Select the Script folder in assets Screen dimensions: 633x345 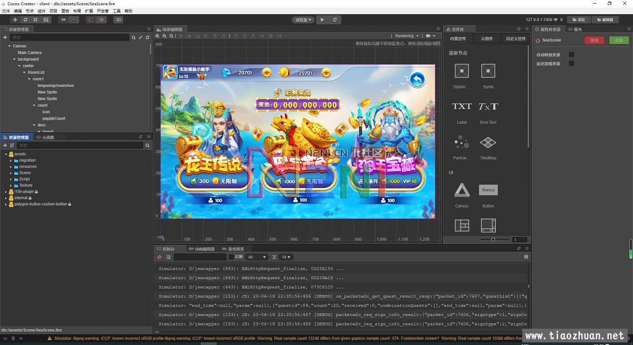(24, 179)
